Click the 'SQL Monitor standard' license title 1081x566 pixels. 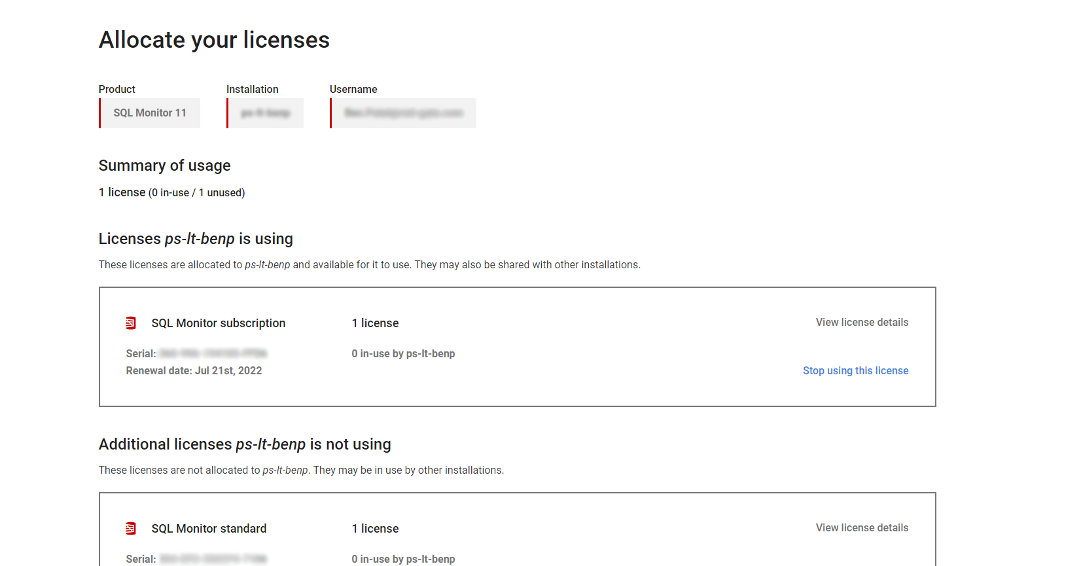point(209,529)
